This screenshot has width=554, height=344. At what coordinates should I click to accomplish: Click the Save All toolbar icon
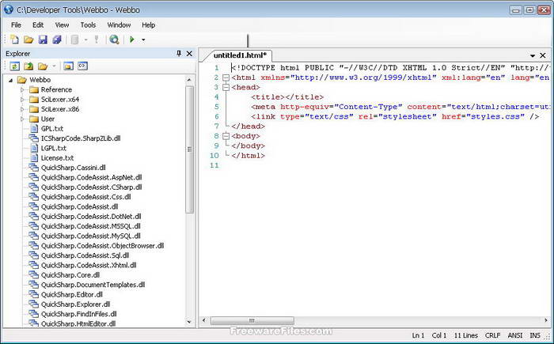pos(56,39)
